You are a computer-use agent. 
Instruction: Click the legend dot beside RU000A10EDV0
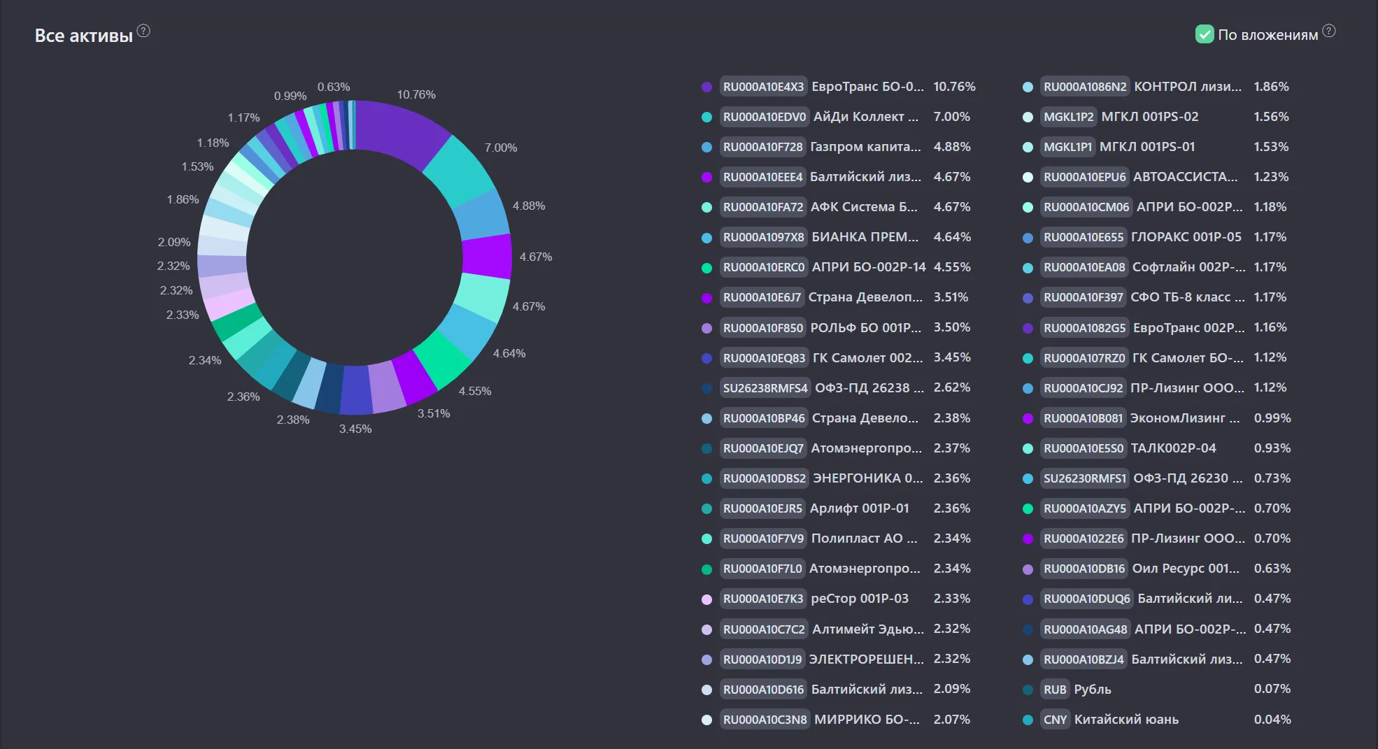pyautogui.click(x=706, y=117)
